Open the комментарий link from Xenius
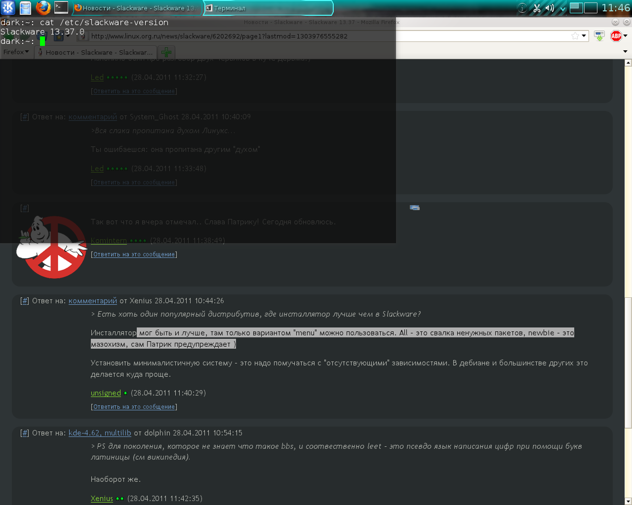Viewport: 632px width, 505px height. [x=93, y=301]
